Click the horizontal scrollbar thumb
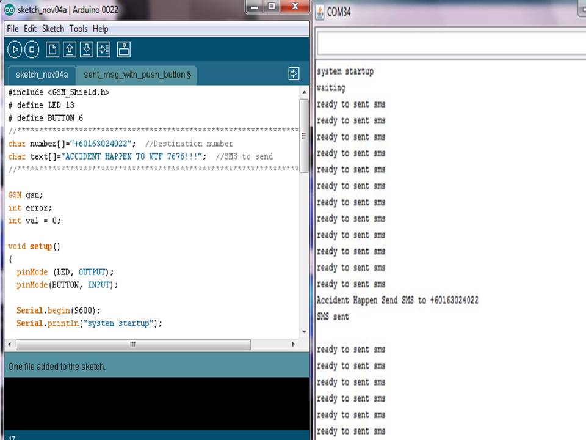The height and width of the screenshot is (440, 586). [x=133, y=344]
